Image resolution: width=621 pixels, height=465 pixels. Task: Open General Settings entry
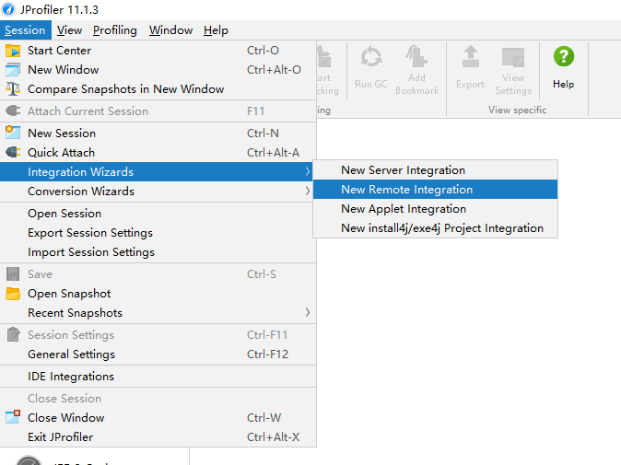158,355
